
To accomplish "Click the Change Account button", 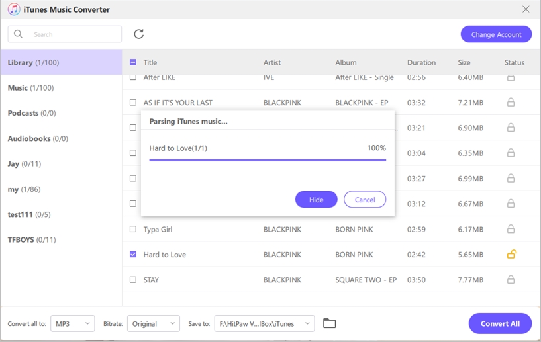I will tap(496, 34).
